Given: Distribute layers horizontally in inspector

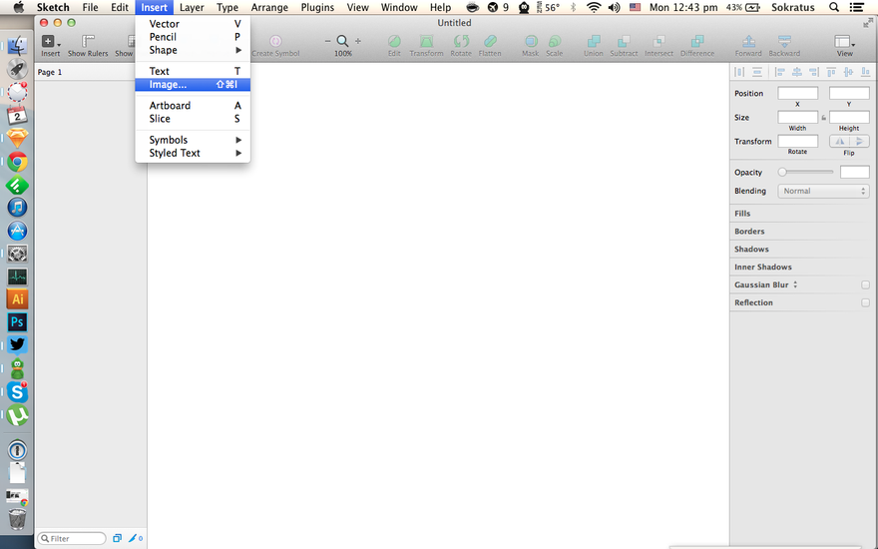Looking at the screenshot, I should 739,72.
